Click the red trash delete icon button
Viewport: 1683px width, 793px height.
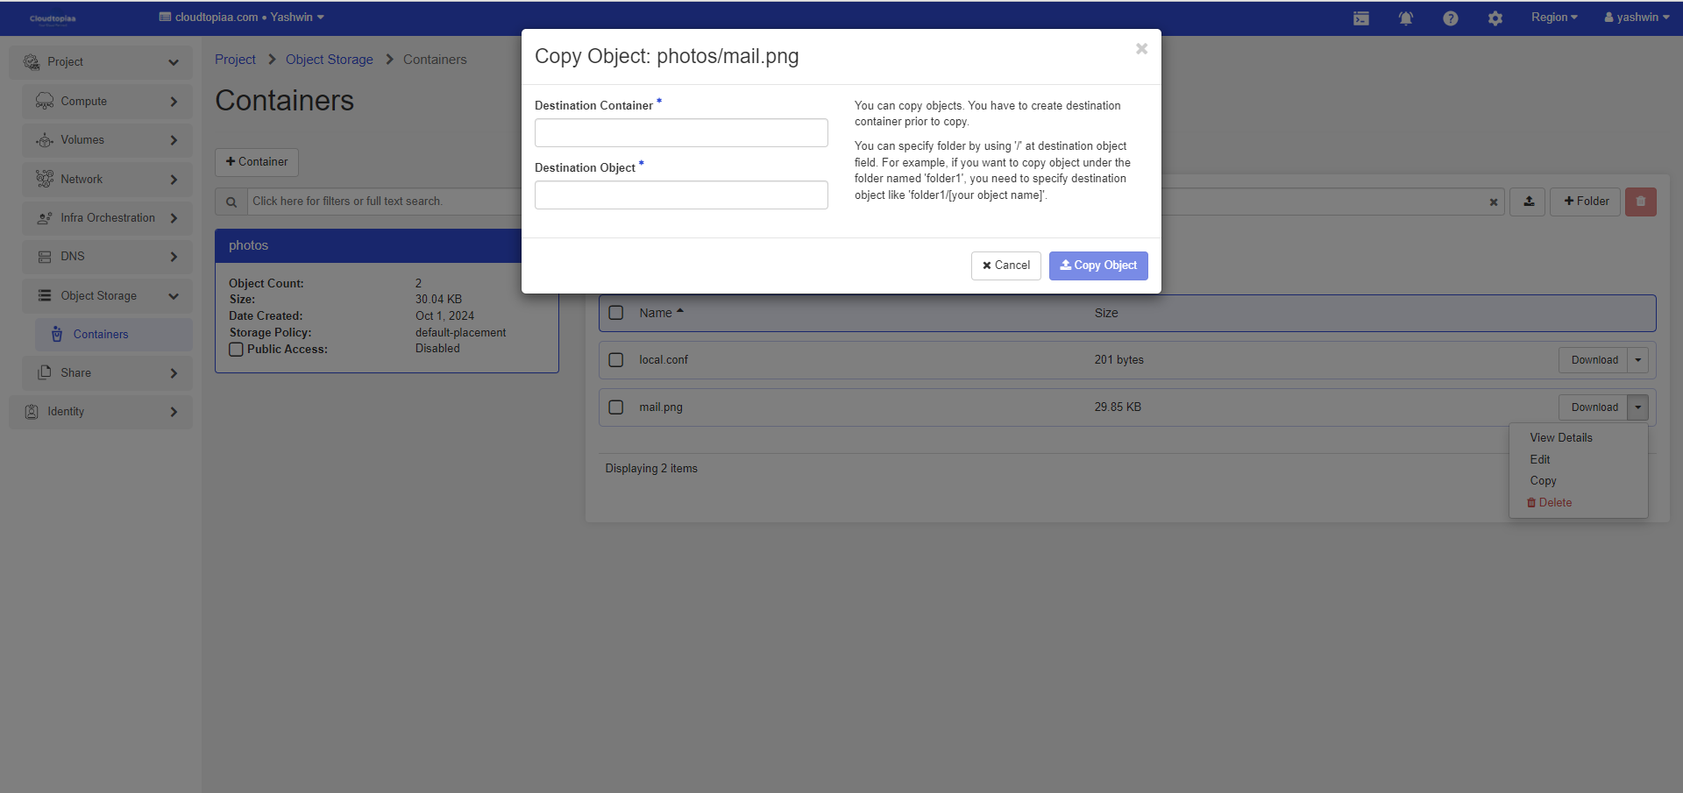coord(1640,202)
